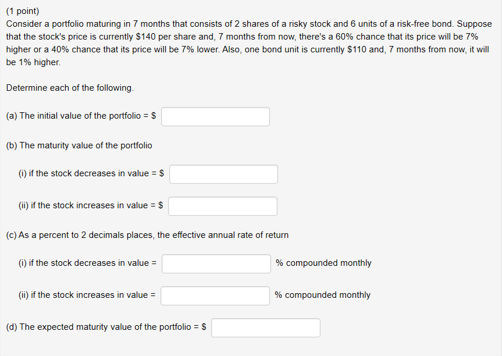Click the answer box for stock increase maturity value

click(x=222, y=205)
